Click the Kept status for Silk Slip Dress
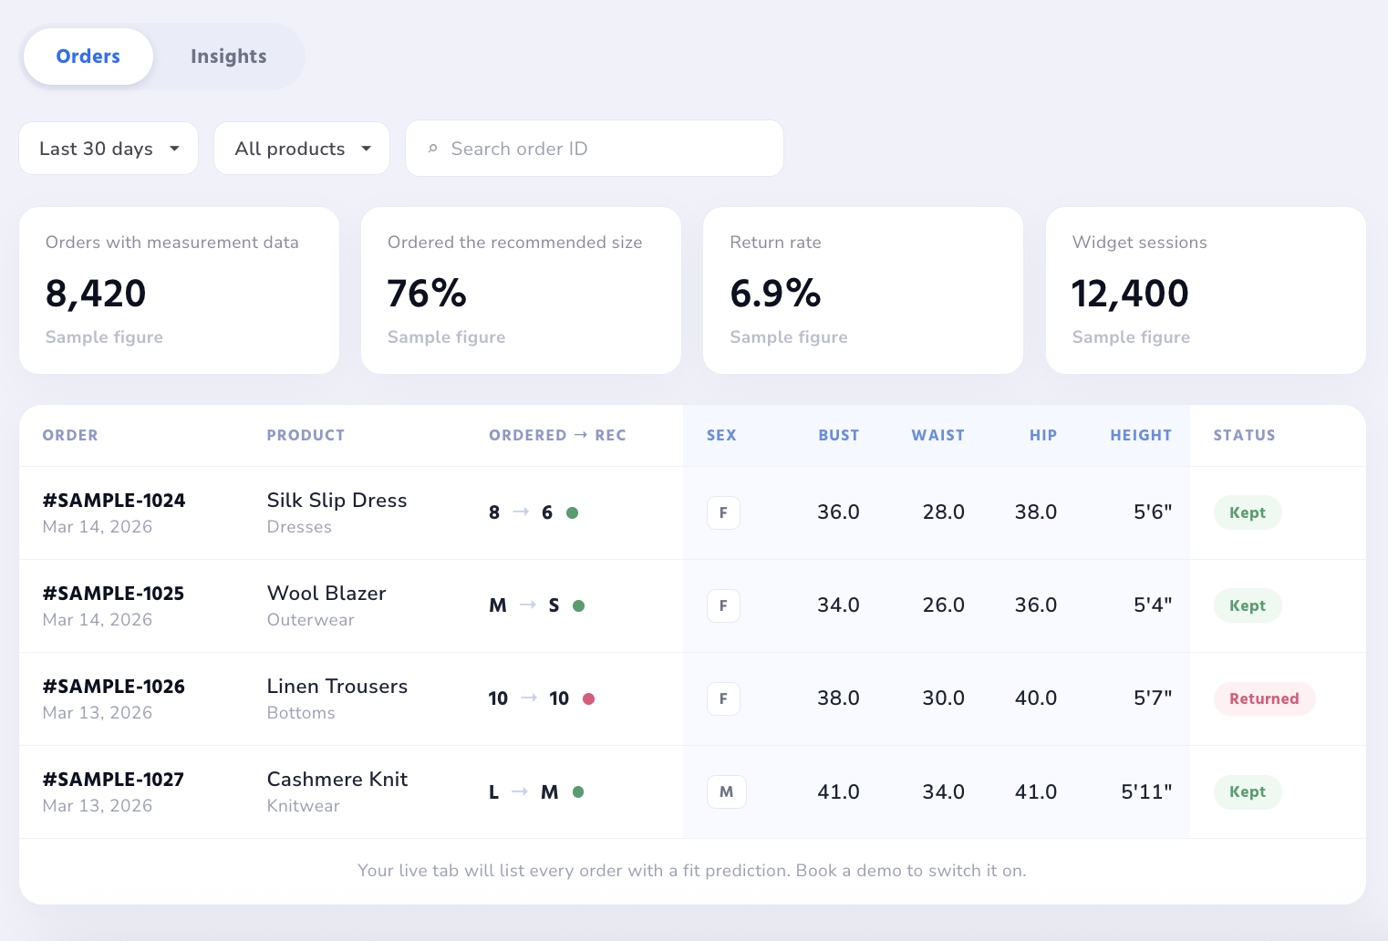The height and width of the screenshot is (941, 1388). coord(1248,512)
